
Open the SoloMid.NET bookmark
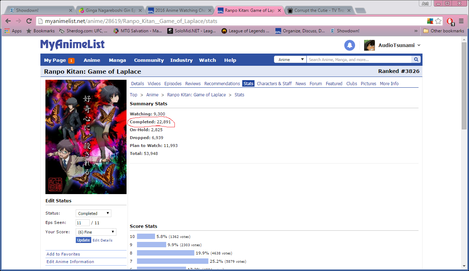(x=192, y=31)
